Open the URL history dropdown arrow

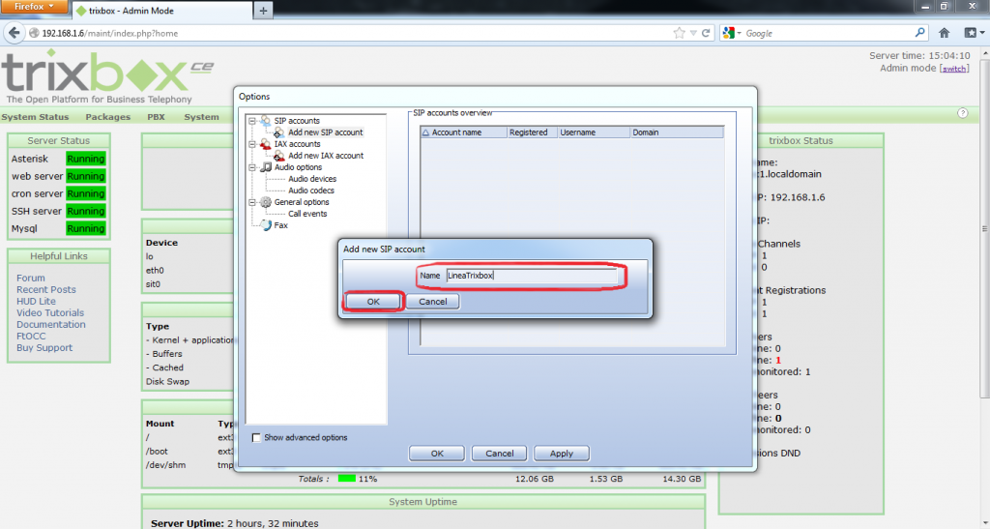tap(693, 33)
